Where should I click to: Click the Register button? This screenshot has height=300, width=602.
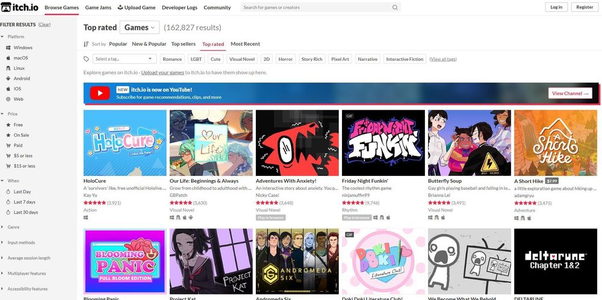[585, 7]
